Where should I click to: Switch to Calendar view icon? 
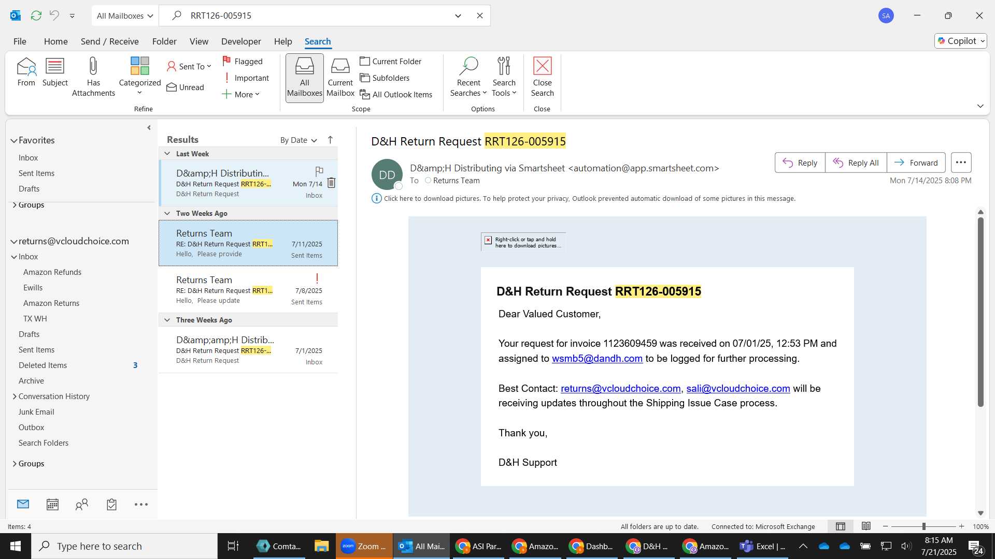click(x=52, y=505)
